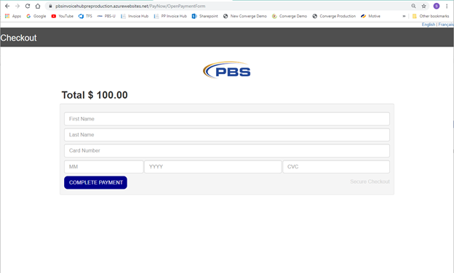Open the Chrome three-dot menu
This screenshot has width=454, height=273.
coord(447,6)
